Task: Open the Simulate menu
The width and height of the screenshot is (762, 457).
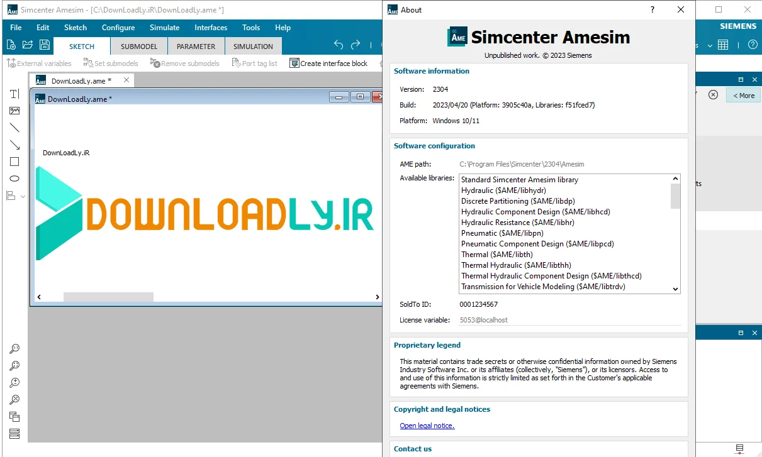Action: pyautogui.click(x=164, y=28)
